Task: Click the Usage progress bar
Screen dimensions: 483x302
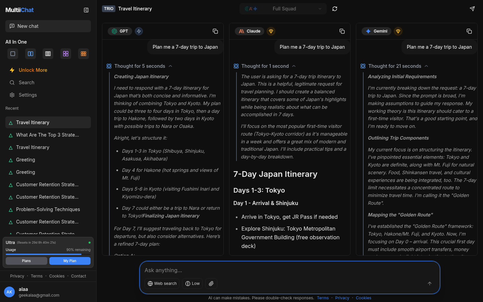Action: point(48,254)
